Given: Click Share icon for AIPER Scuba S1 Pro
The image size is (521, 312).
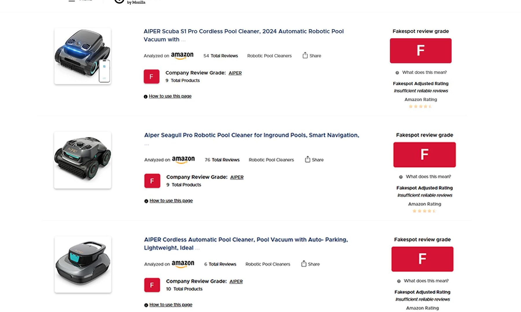Looking at the screenshot, I should (305, 55).
